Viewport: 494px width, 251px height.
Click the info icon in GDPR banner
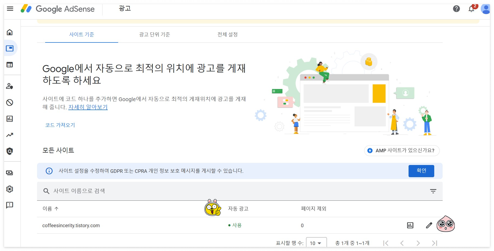pos(49,171)
